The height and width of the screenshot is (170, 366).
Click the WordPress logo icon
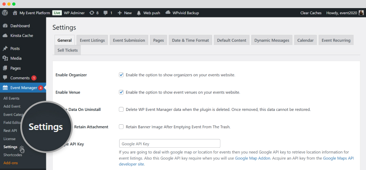[4, 13]
